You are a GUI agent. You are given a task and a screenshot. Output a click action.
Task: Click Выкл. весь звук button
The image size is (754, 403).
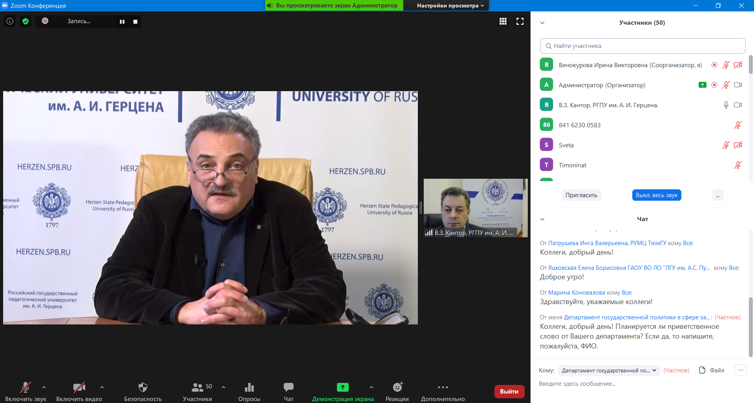point(656,195)
